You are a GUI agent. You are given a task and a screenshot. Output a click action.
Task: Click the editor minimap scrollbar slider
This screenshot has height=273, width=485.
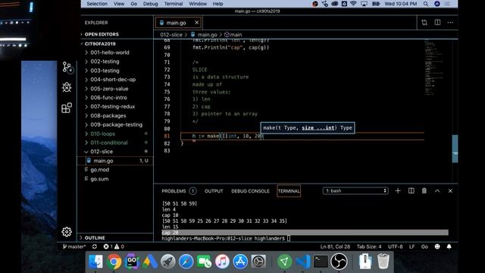[455, 149]
